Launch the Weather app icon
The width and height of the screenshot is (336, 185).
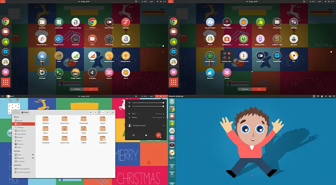point(210,73)
